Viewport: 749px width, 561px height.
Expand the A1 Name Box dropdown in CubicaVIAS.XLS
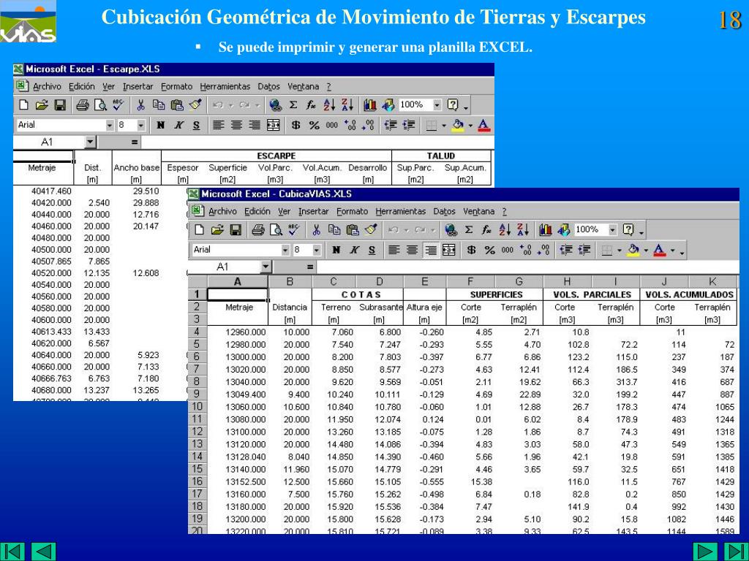[x=266, y=267]
